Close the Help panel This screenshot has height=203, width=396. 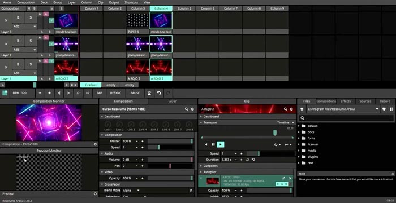pyautogui.click(x=393, y=174)
